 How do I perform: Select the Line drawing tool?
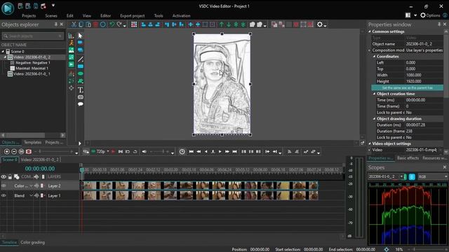pos(81,59)
